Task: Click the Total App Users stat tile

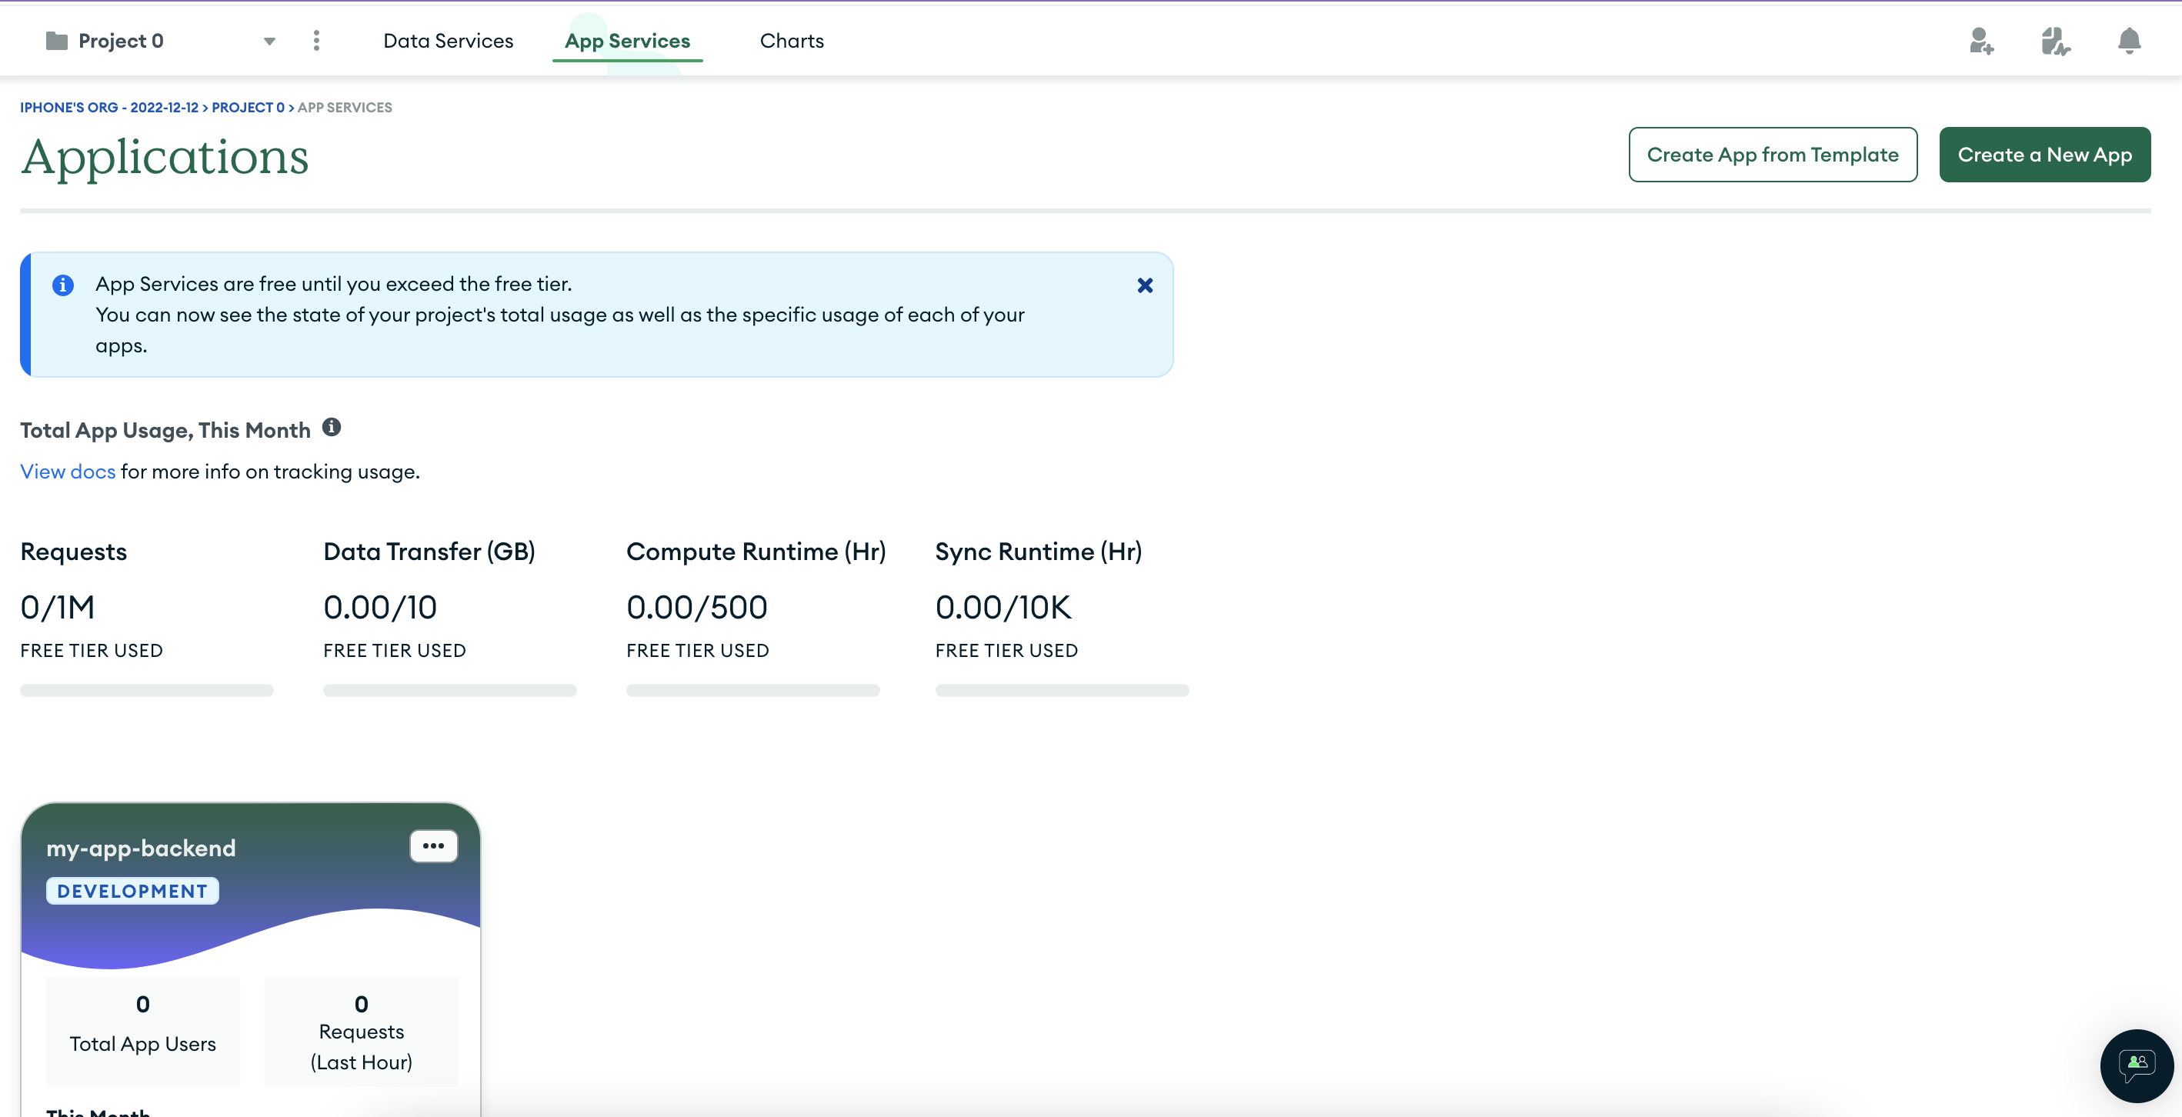Action: pyautogui.click(x=142, y=1031)
